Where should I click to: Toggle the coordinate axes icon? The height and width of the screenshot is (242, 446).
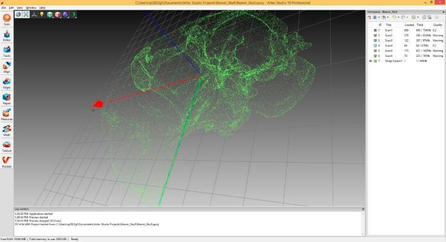click(x=34, y=15)
